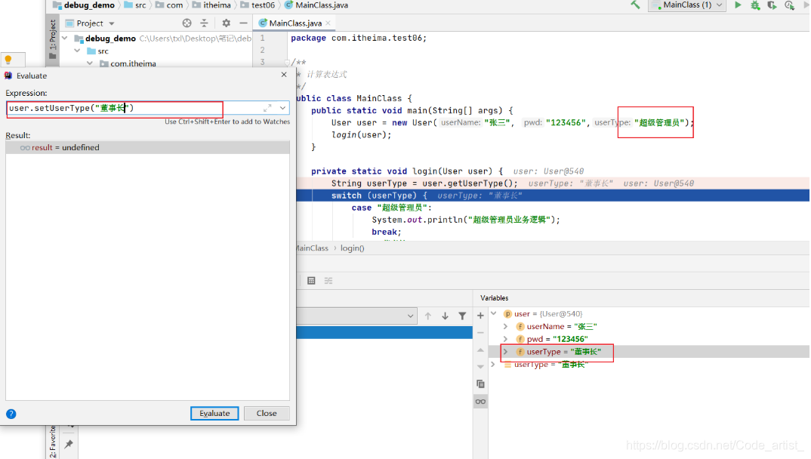The image size is (811, 459).
Task: Click the Evaluate button
Action: tap(214, 414)
